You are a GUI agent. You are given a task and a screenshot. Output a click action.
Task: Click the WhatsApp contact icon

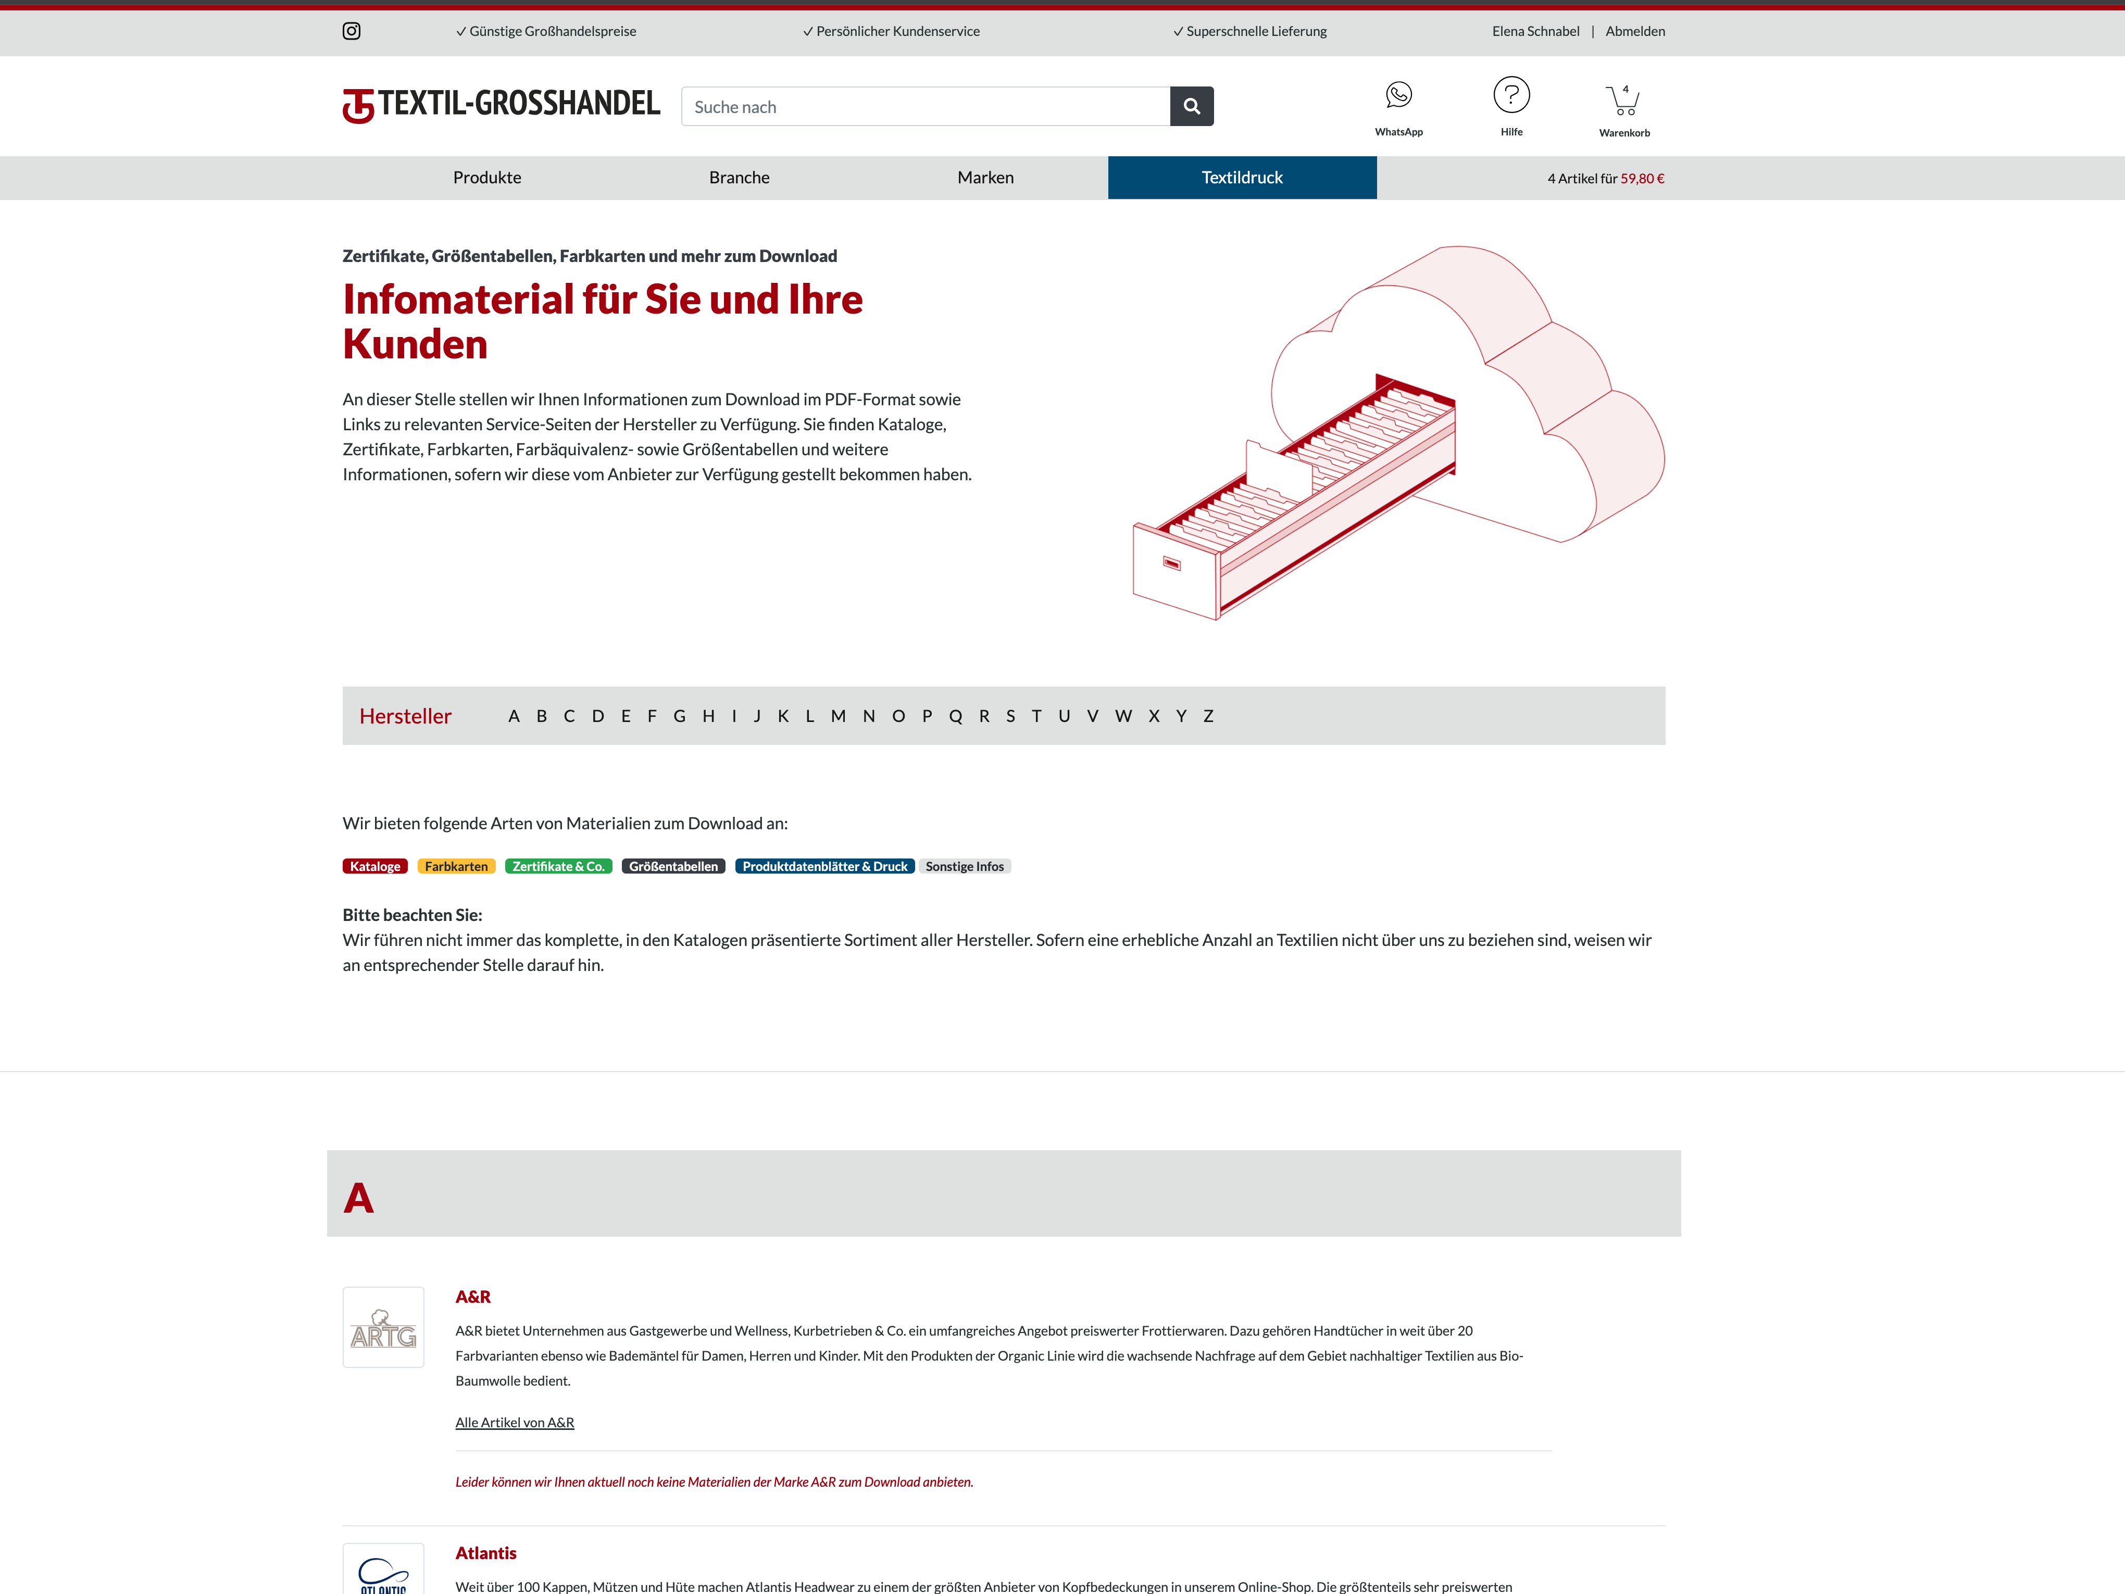tap(1399, 95)
